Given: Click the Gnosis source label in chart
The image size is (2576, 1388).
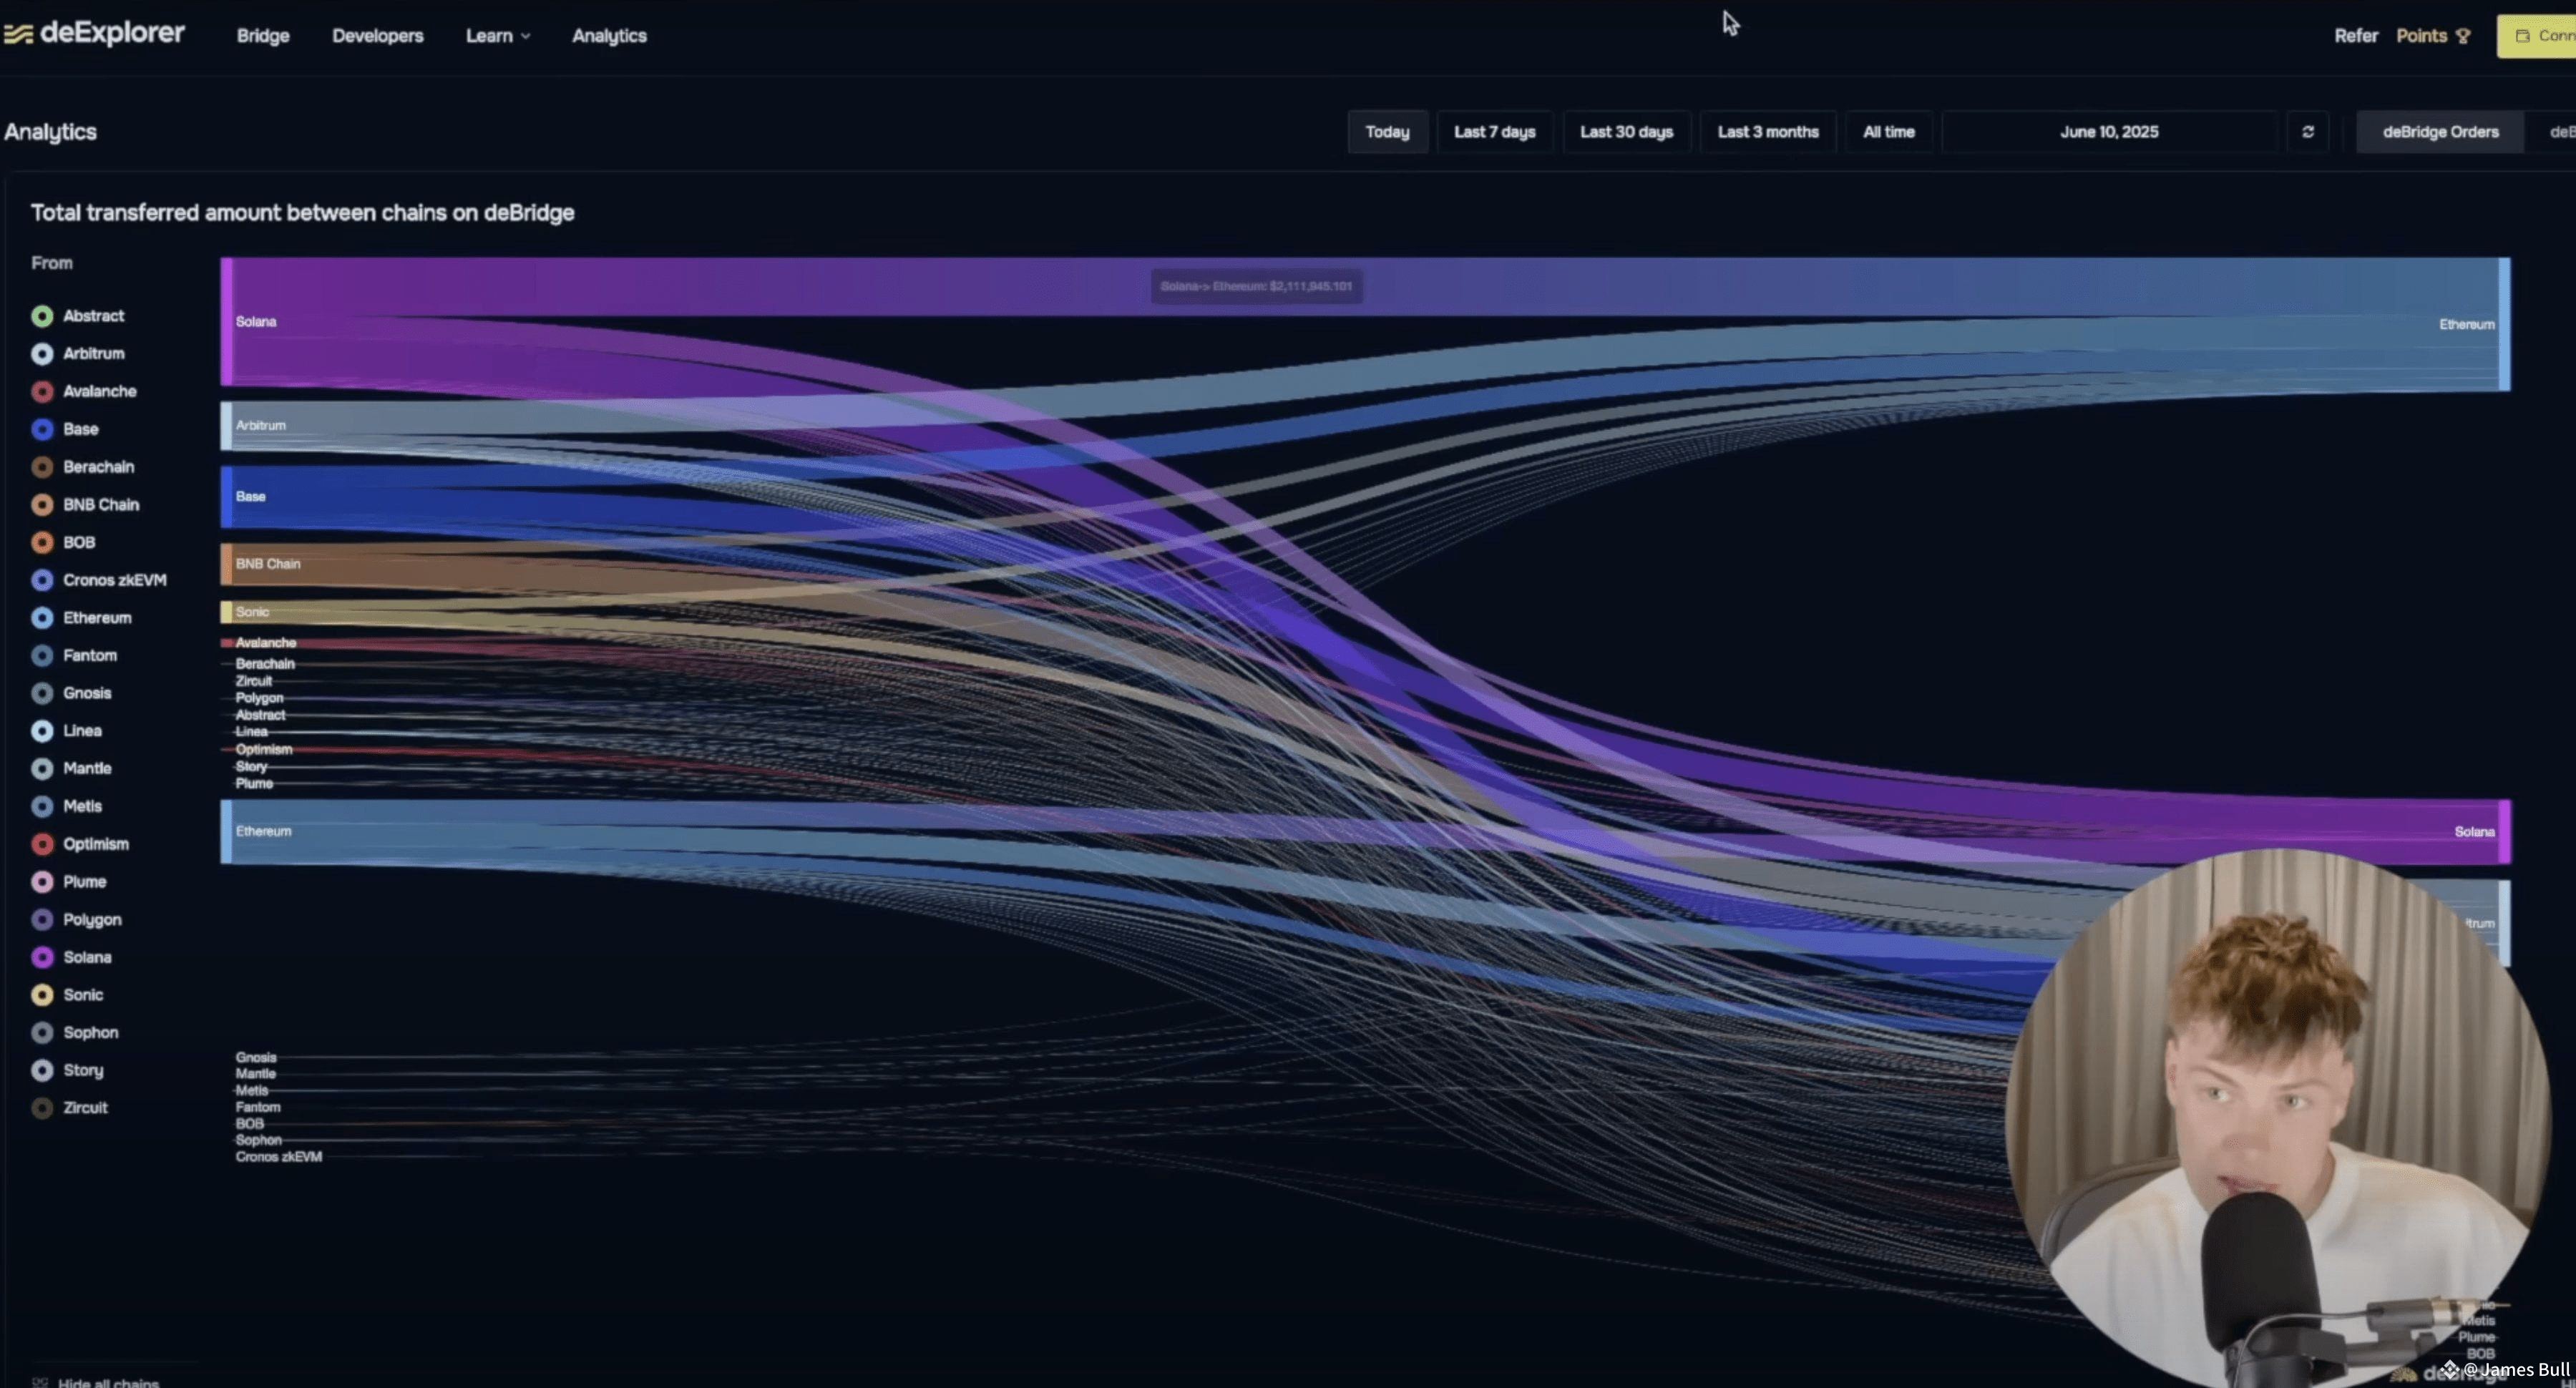Looking at the screenshot, I should (256, 1057).
